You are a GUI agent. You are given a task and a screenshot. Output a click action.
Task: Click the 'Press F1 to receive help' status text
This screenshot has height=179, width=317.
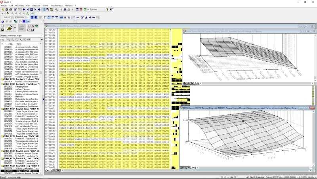11,177
